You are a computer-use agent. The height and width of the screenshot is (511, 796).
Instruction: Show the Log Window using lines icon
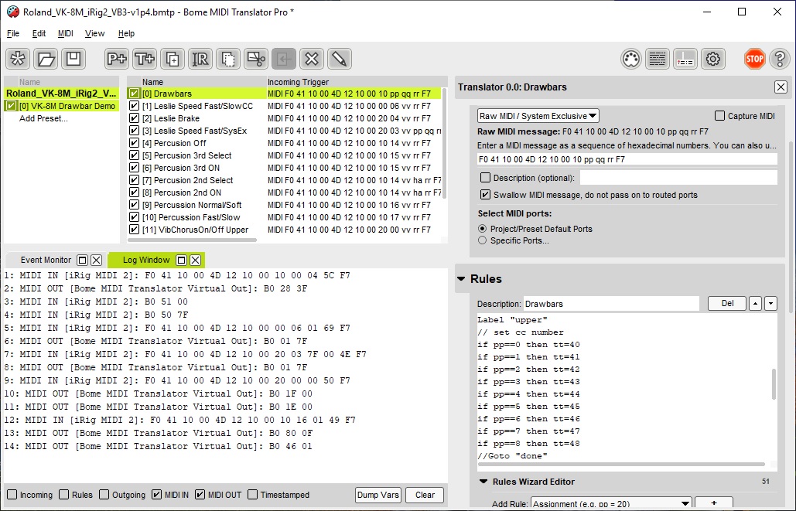(658, 59)
